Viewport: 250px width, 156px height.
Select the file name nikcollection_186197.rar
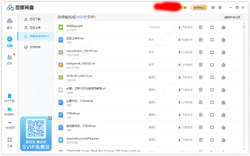(x=82, y=51)
